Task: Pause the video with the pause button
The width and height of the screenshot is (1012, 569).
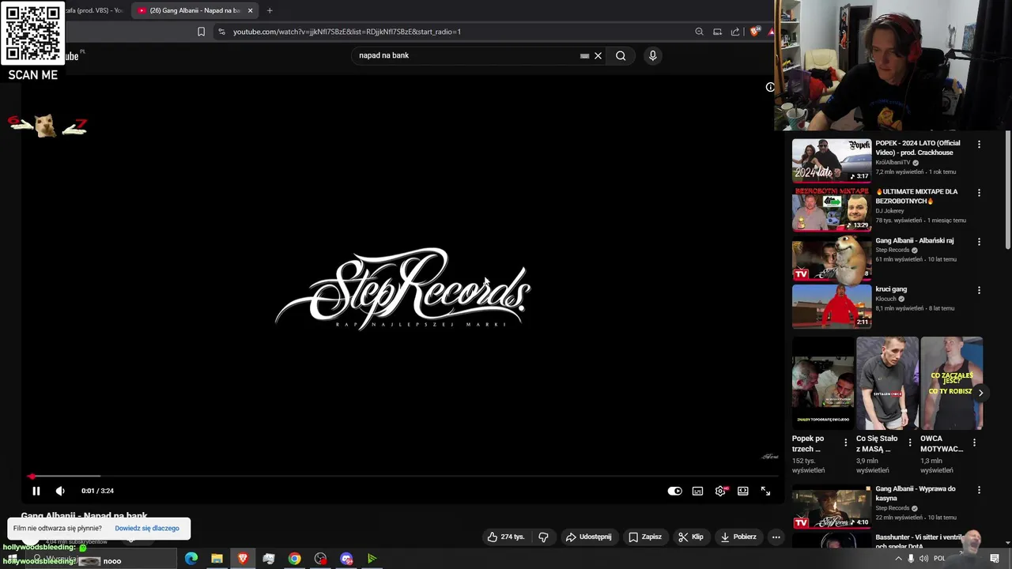Action: 36,491
